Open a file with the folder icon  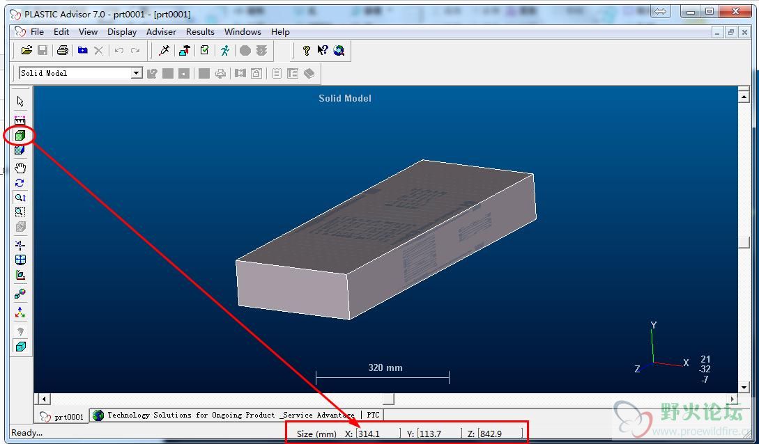pyautogui.click(x=27, y=50)
